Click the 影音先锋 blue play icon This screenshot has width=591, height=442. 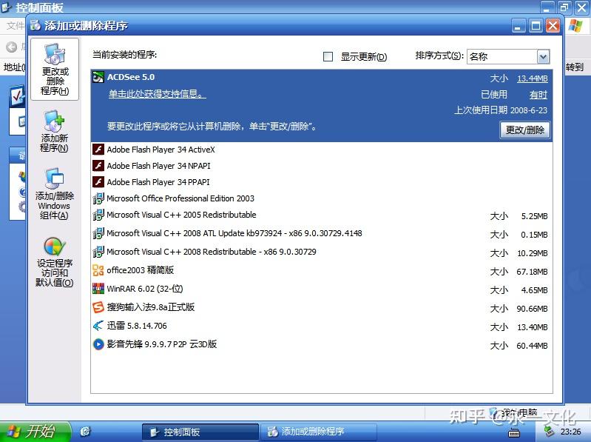coord(98,344)
